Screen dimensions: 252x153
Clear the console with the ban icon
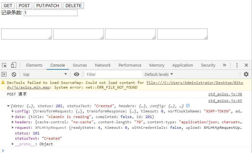tap(14, 74)
